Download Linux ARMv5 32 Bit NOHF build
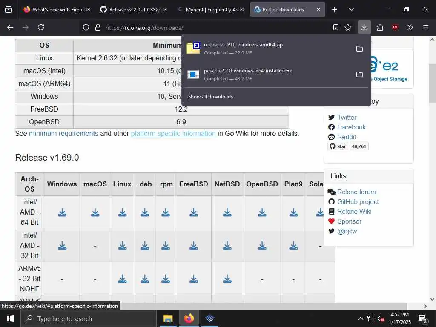 122,278
